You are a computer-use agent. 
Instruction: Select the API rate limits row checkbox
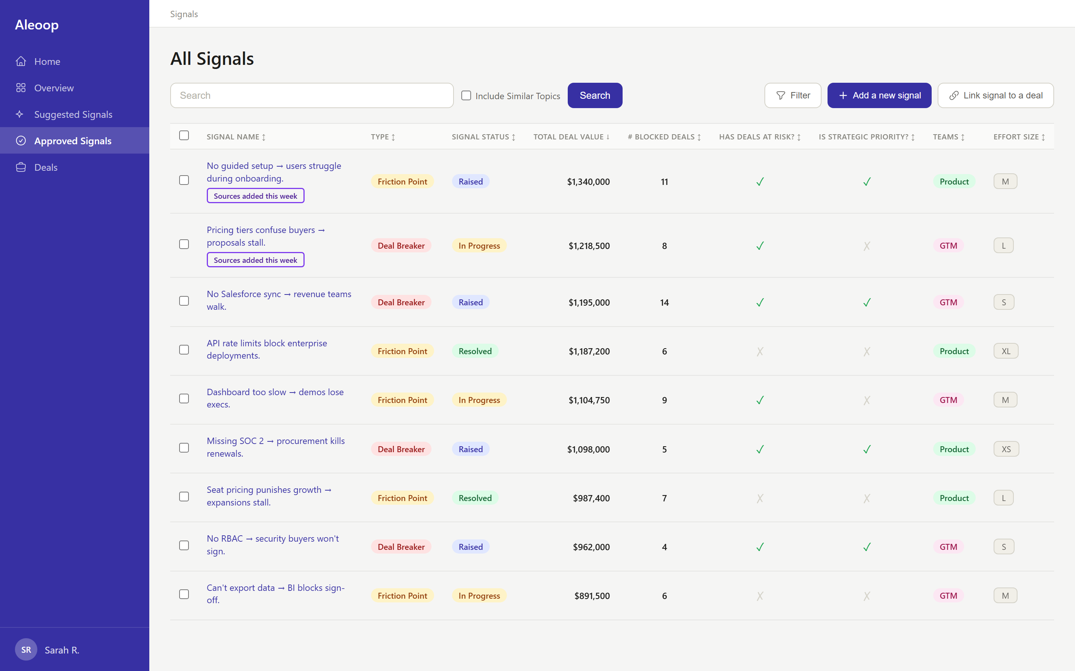tap(184, 350)
